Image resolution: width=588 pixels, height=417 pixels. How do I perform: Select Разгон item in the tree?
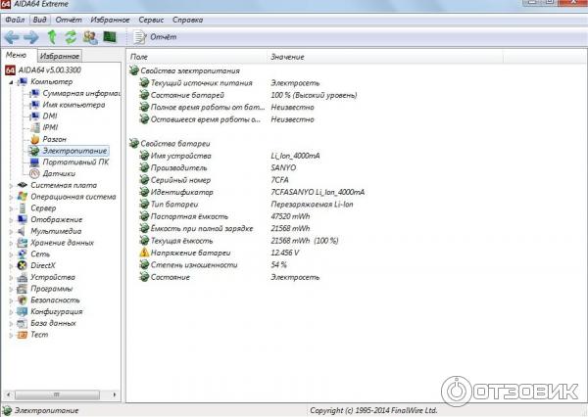[54, 139]
